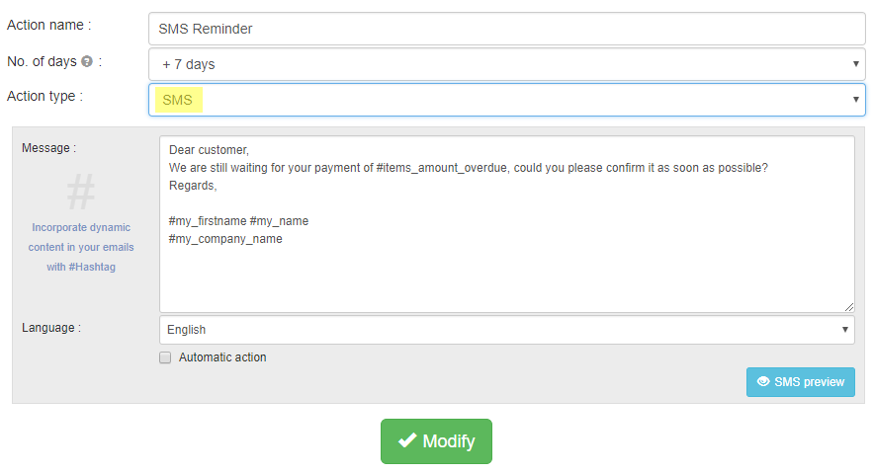Click the Action name label
This screenshot has height=474, width=873.
point(48,25)
